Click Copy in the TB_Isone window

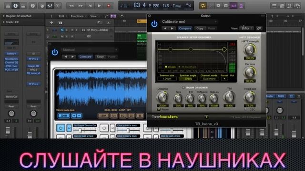tap(200, 28)
